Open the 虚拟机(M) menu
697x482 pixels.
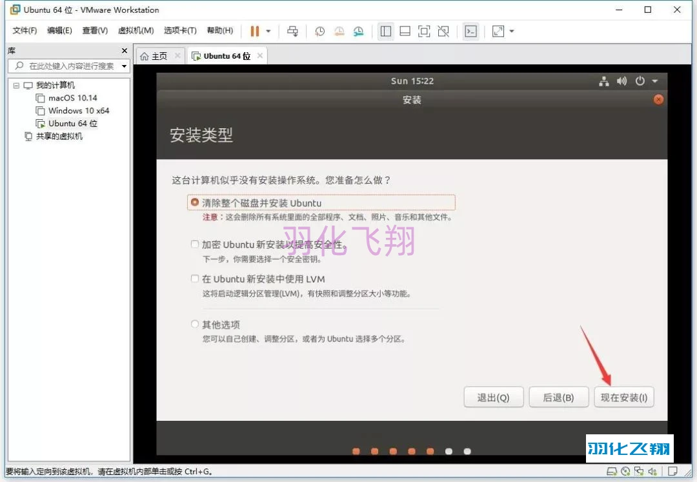(x=136, y=30)
